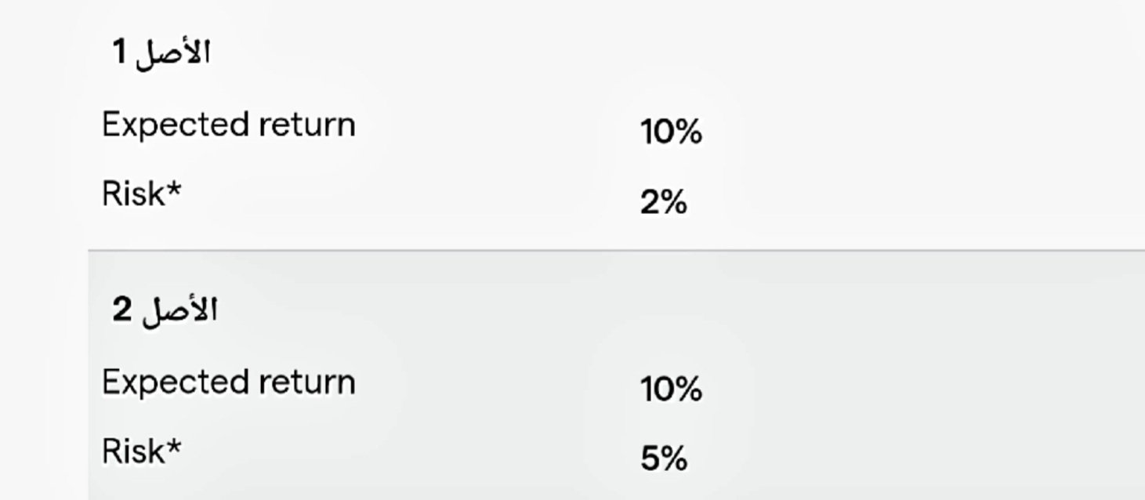Click the divider line between the two assets

[x=616, y=251]
